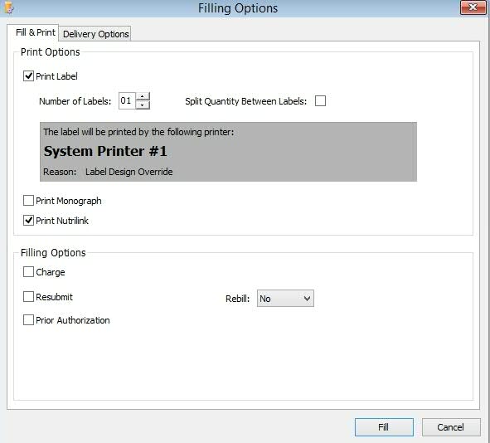Image resolution: width=490 pixels, height=443 pixels.
Task: Select the Fill & Print tab
Action: (35, 32)
